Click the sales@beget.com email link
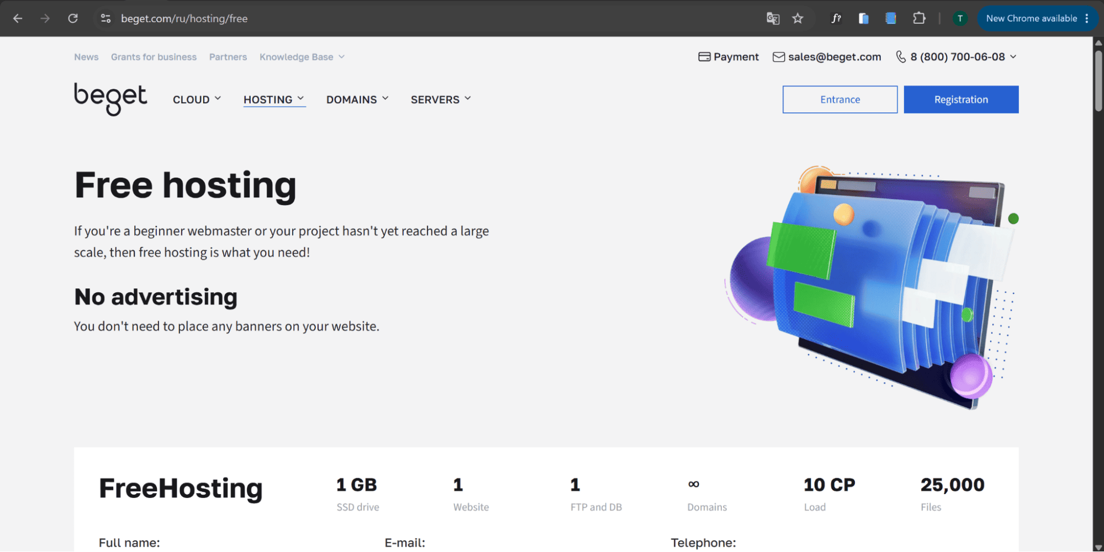 point(827,57)
